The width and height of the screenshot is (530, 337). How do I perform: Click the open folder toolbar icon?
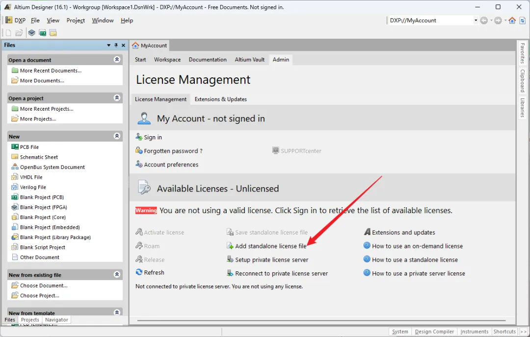click(x=19, y=33)
